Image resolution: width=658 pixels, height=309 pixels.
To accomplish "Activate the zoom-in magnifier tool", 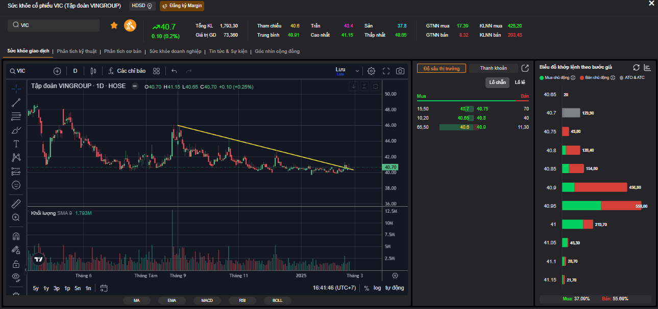I will [x=16, y=217].
